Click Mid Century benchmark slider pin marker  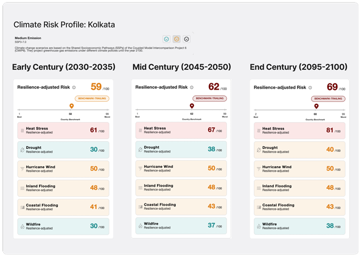(191, 106)
